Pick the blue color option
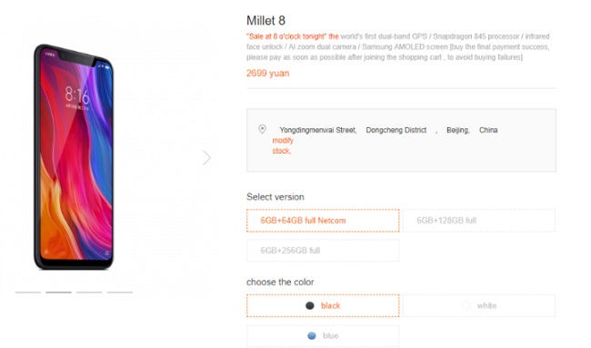The image size is (591, 348). point(323,335)
